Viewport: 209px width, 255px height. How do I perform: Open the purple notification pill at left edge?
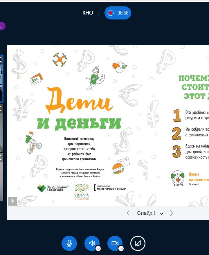[2, 26]
